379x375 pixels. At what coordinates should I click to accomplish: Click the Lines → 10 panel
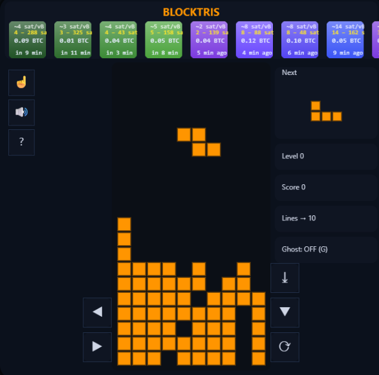pos(326,219)
